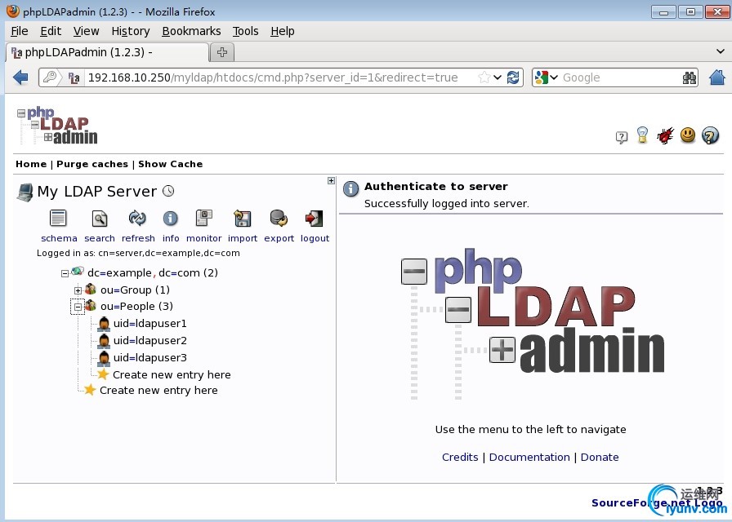
Task: Click the import icon
Action: pos(243,218)
